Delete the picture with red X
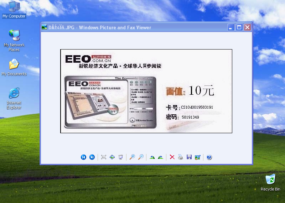Image resolution: width=285 pixels, height=203 pixels. pos(172,157)
